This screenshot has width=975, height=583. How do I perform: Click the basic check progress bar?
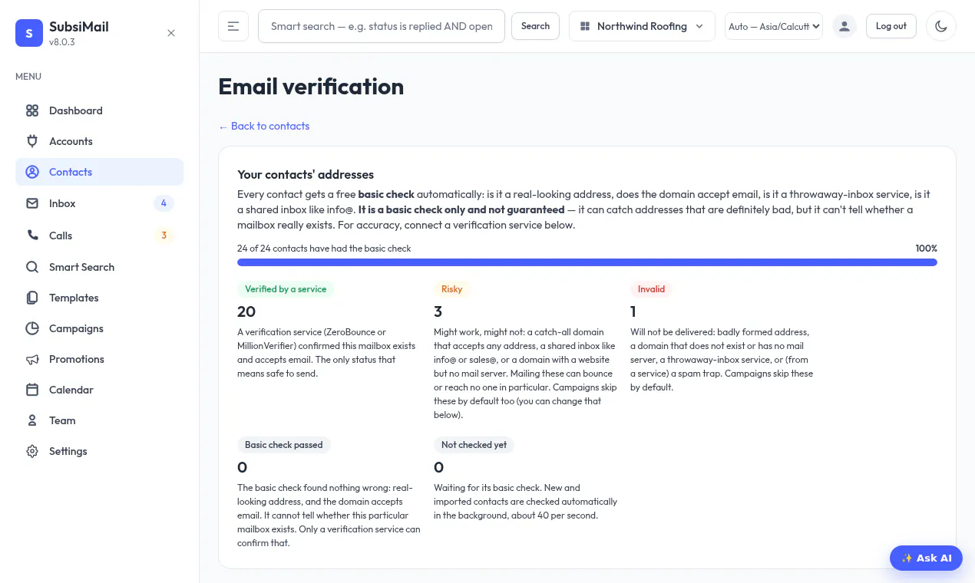[587, 262]
